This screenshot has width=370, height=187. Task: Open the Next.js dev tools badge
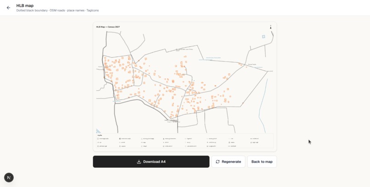[9, 177]
